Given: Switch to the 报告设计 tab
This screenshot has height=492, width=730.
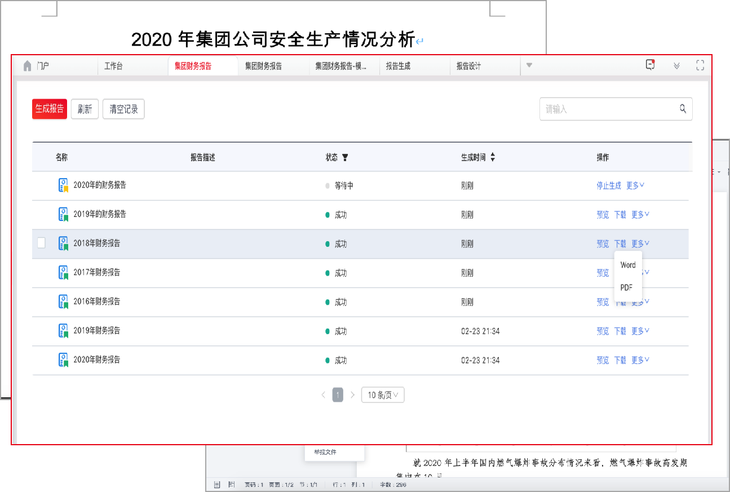Looking at the screenshot, I should (468, 66).
